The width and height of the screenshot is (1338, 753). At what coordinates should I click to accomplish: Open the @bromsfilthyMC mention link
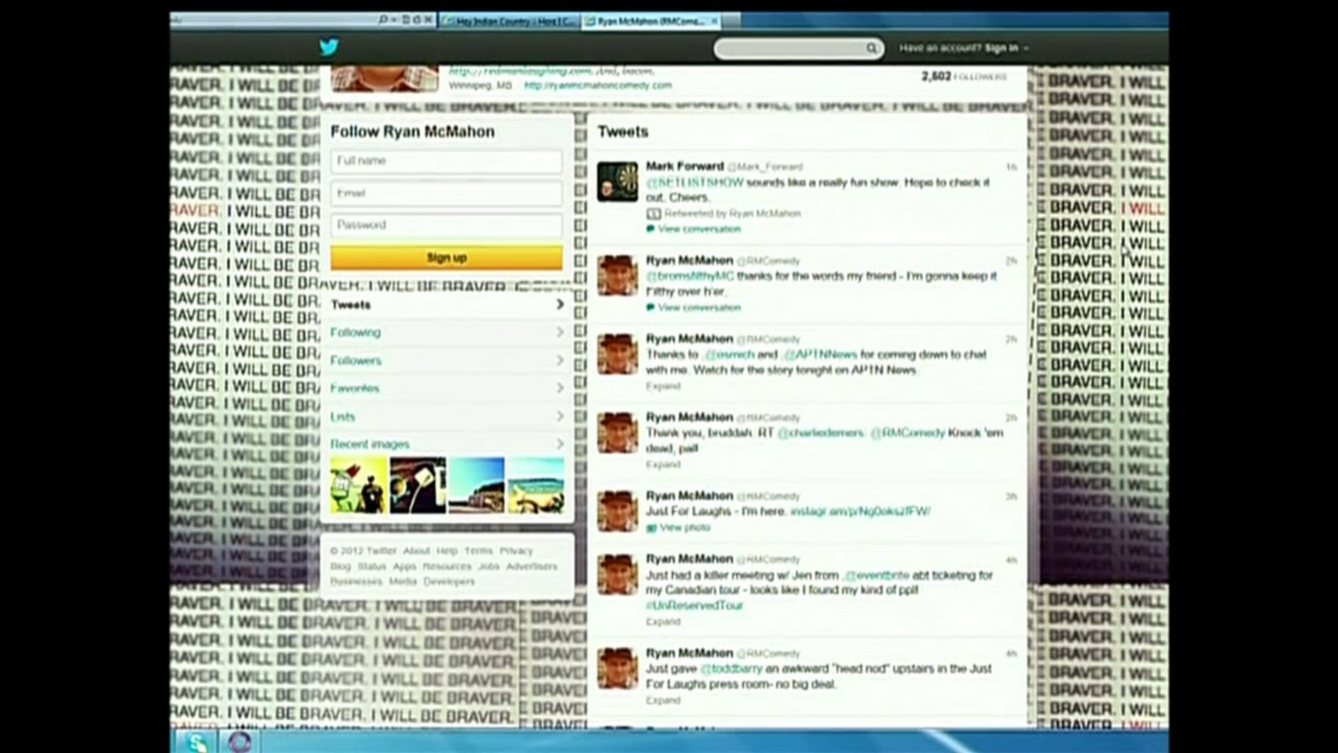click(690, 276)
